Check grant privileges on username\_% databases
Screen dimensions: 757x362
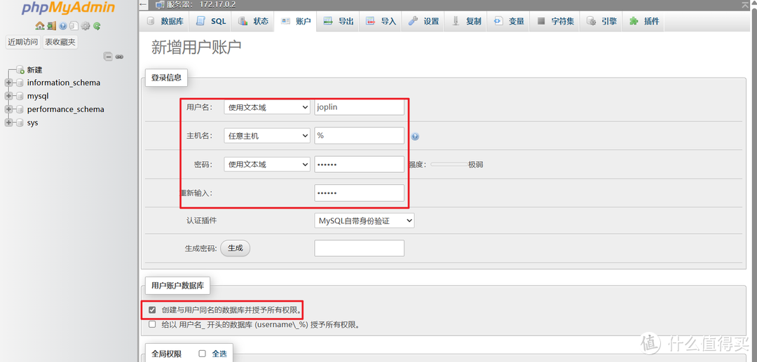tap(152, 324)
